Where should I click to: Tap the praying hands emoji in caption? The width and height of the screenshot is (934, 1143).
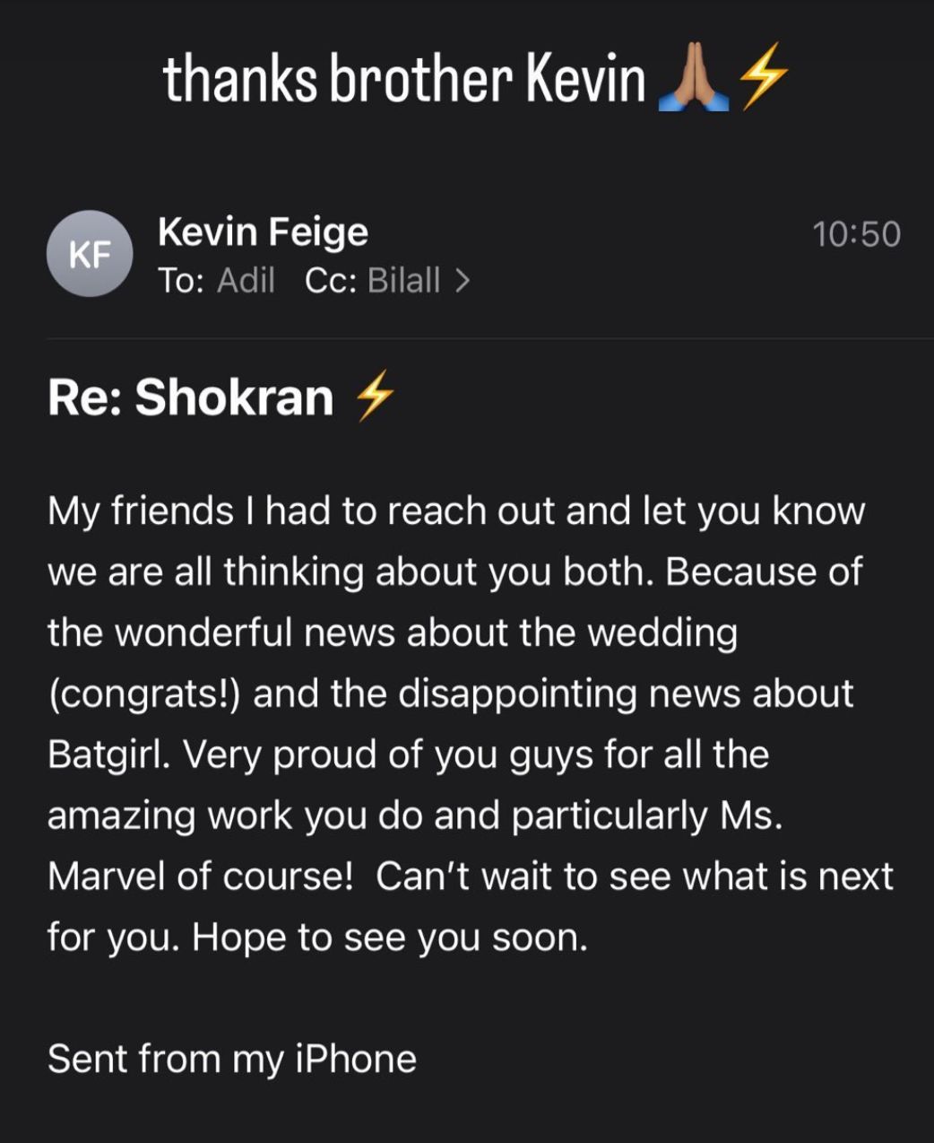[693, 77]
